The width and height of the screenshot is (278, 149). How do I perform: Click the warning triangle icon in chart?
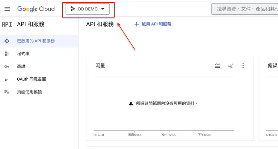131,103
